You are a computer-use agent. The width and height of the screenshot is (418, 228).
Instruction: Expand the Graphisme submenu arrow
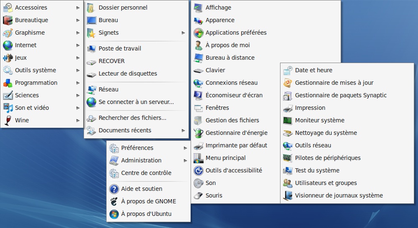tap(78, 33)
